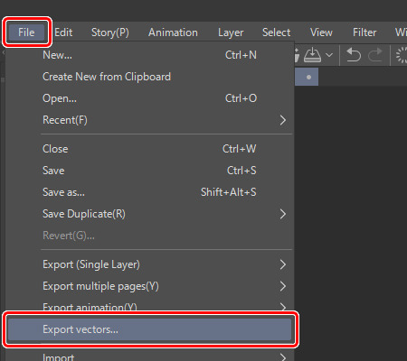This screenshot has height=361, width=407.
Task: Expand the Save Duplicate(R) submenu
Action: tap(150, 214)
